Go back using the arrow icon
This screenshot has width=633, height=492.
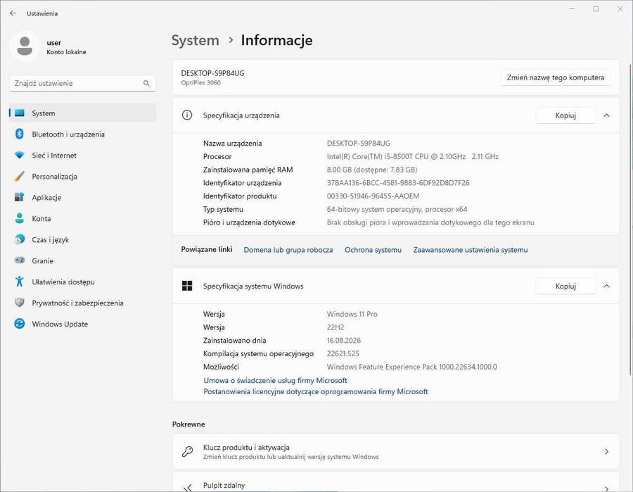(13, 13)
